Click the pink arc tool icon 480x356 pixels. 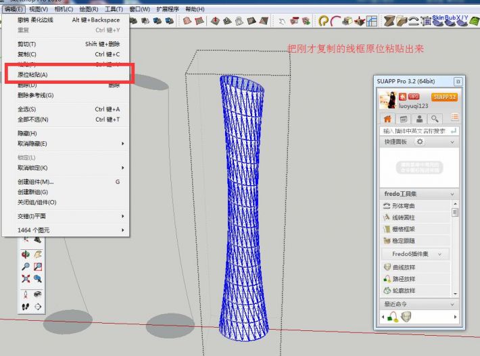[x=335, y=21]
